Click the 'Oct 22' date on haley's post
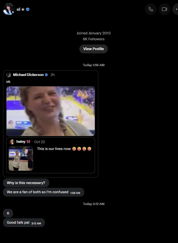This screenshot has width=178, height=243. pyautogui.click(x=40, y=142)
